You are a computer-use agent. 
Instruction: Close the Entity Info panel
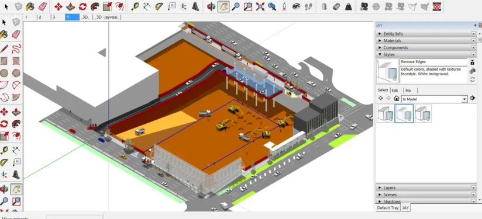473,34
